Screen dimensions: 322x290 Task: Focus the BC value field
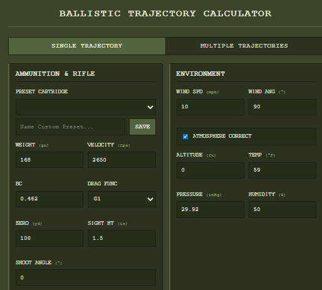click(49, 199)
